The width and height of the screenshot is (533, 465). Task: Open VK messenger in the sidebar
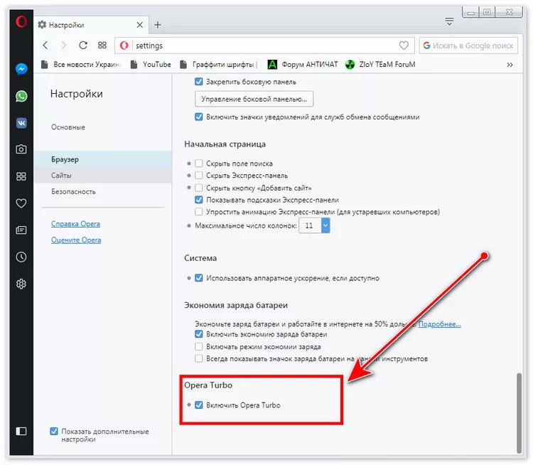click(x=21, y=123)
